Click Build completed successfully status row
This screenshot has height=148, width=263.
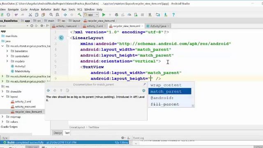(65, 143)
